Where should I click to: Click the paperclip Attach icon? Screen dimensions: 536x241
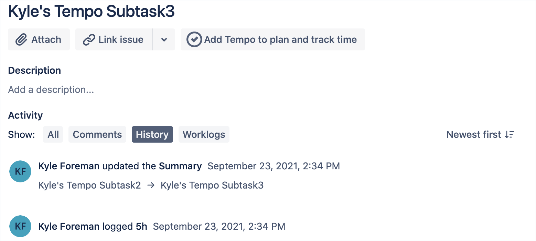tap(21, 39)
